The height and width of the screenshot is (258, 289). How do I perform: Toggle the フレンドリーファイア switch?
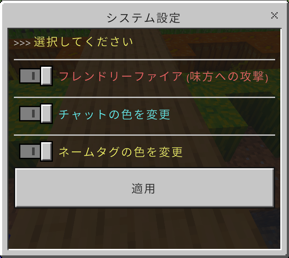click(x=36, y=76)
